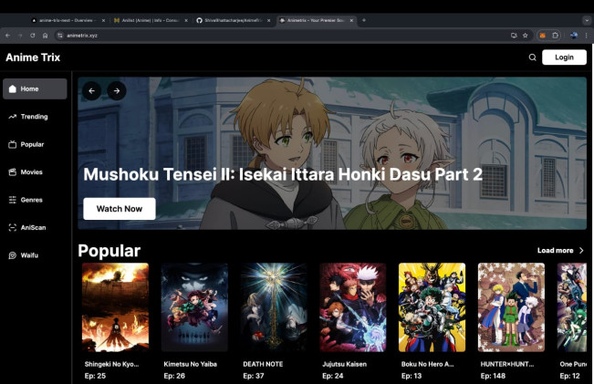Reload the page
The image size is (594, 384).
[x=33, y=36]
